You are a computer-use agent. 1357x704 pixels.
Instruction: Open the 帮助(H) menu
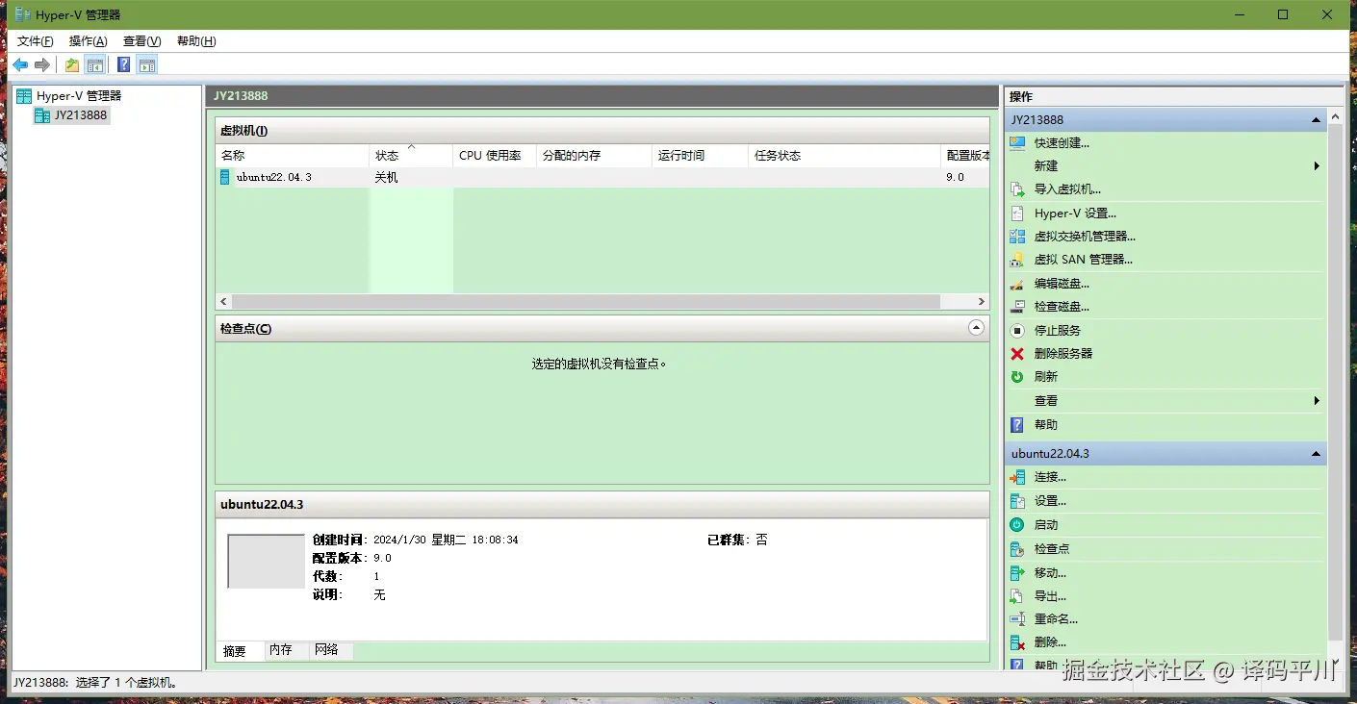[x=196, y=41]
